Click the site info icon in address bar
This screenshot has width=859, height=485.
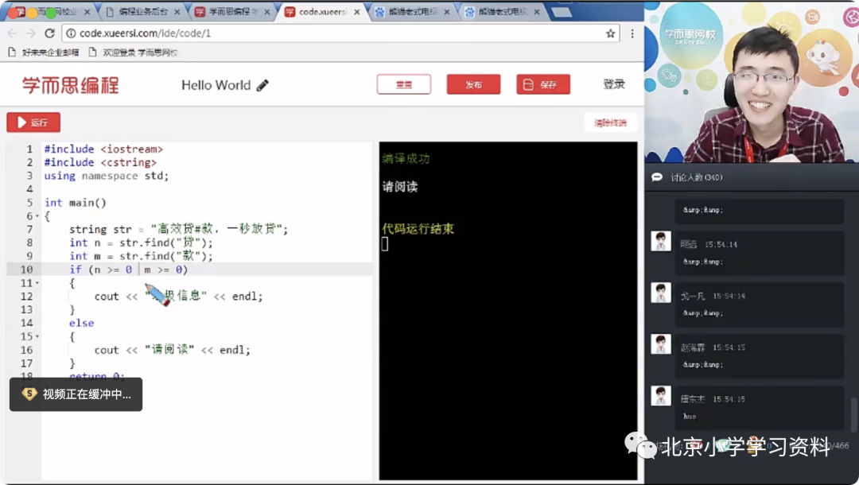pyautogui.click(x=71, y=33)
